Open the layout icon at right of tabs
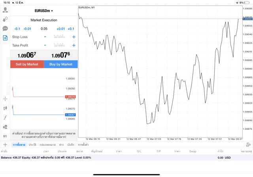 (x=248, y=145)
